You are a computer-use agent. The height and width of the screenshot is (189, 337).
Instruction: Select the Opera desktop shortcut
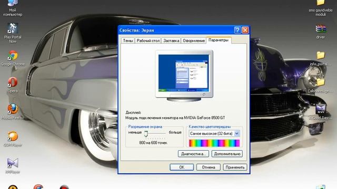(13, 85)
